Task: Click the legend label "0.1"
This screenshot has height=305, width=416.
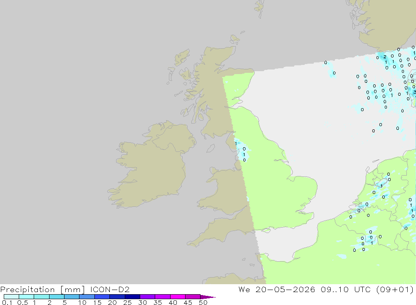Action: [x=7, y=303]
